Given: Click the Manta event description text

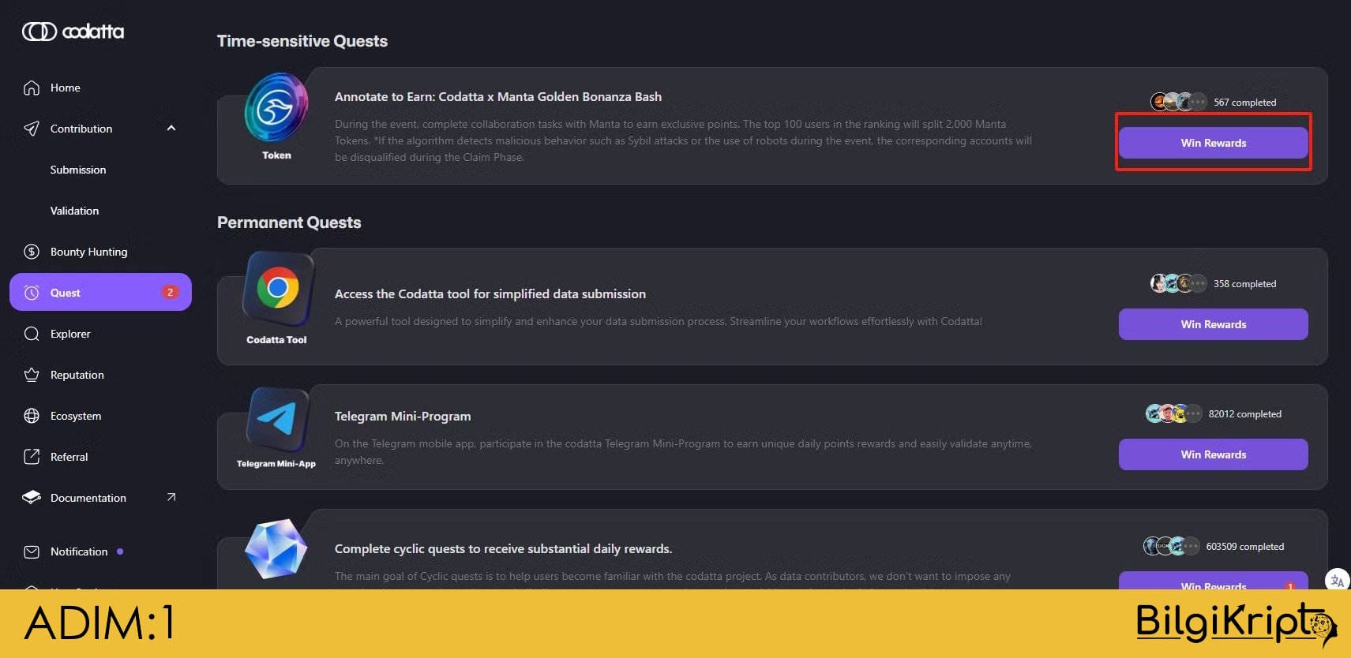Looking at the screenshot, I should (684, 140).
